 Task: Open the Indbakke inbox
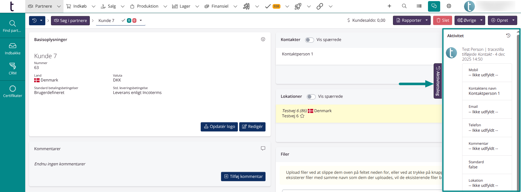tap(12, 49)
